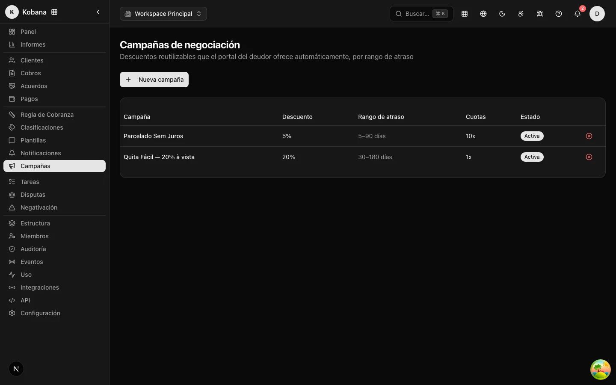Viewport: 616px width, 385px height.
Task: Open the apps grid icon in top bar
Action: click(x=465, y=14)
